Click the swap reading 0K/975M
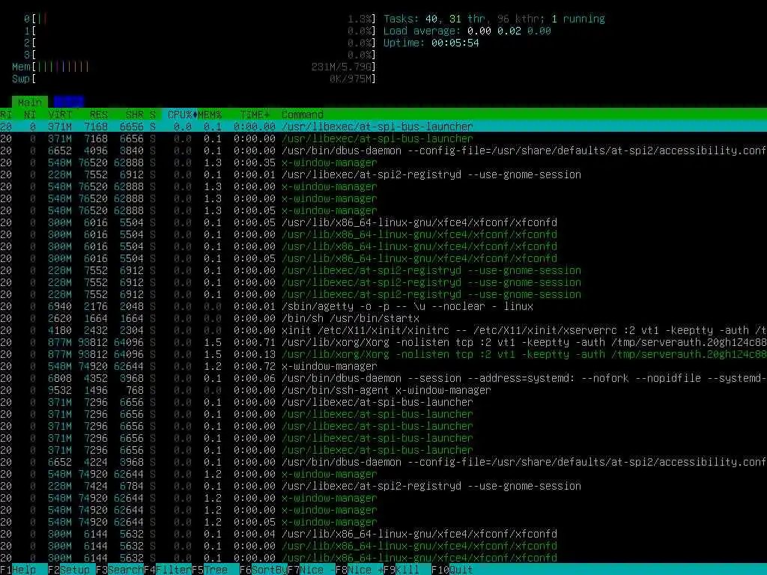 coord(351,79)
